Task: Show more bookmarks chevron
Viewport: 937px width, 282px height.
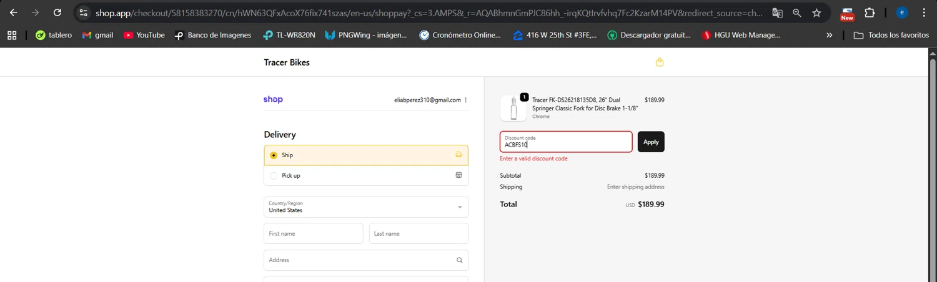Action: pyautogui.click(x=830, y=36)
